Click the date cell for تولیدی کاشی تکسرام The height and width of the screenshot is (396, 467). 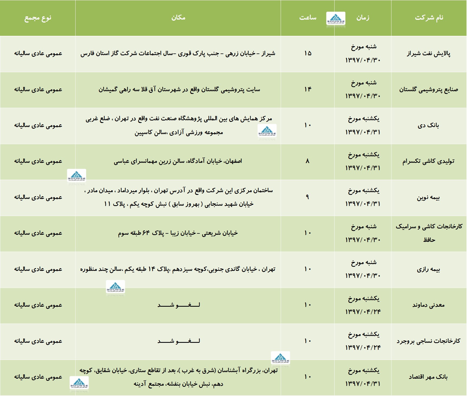pyautogui.click(x=363, y=161)
